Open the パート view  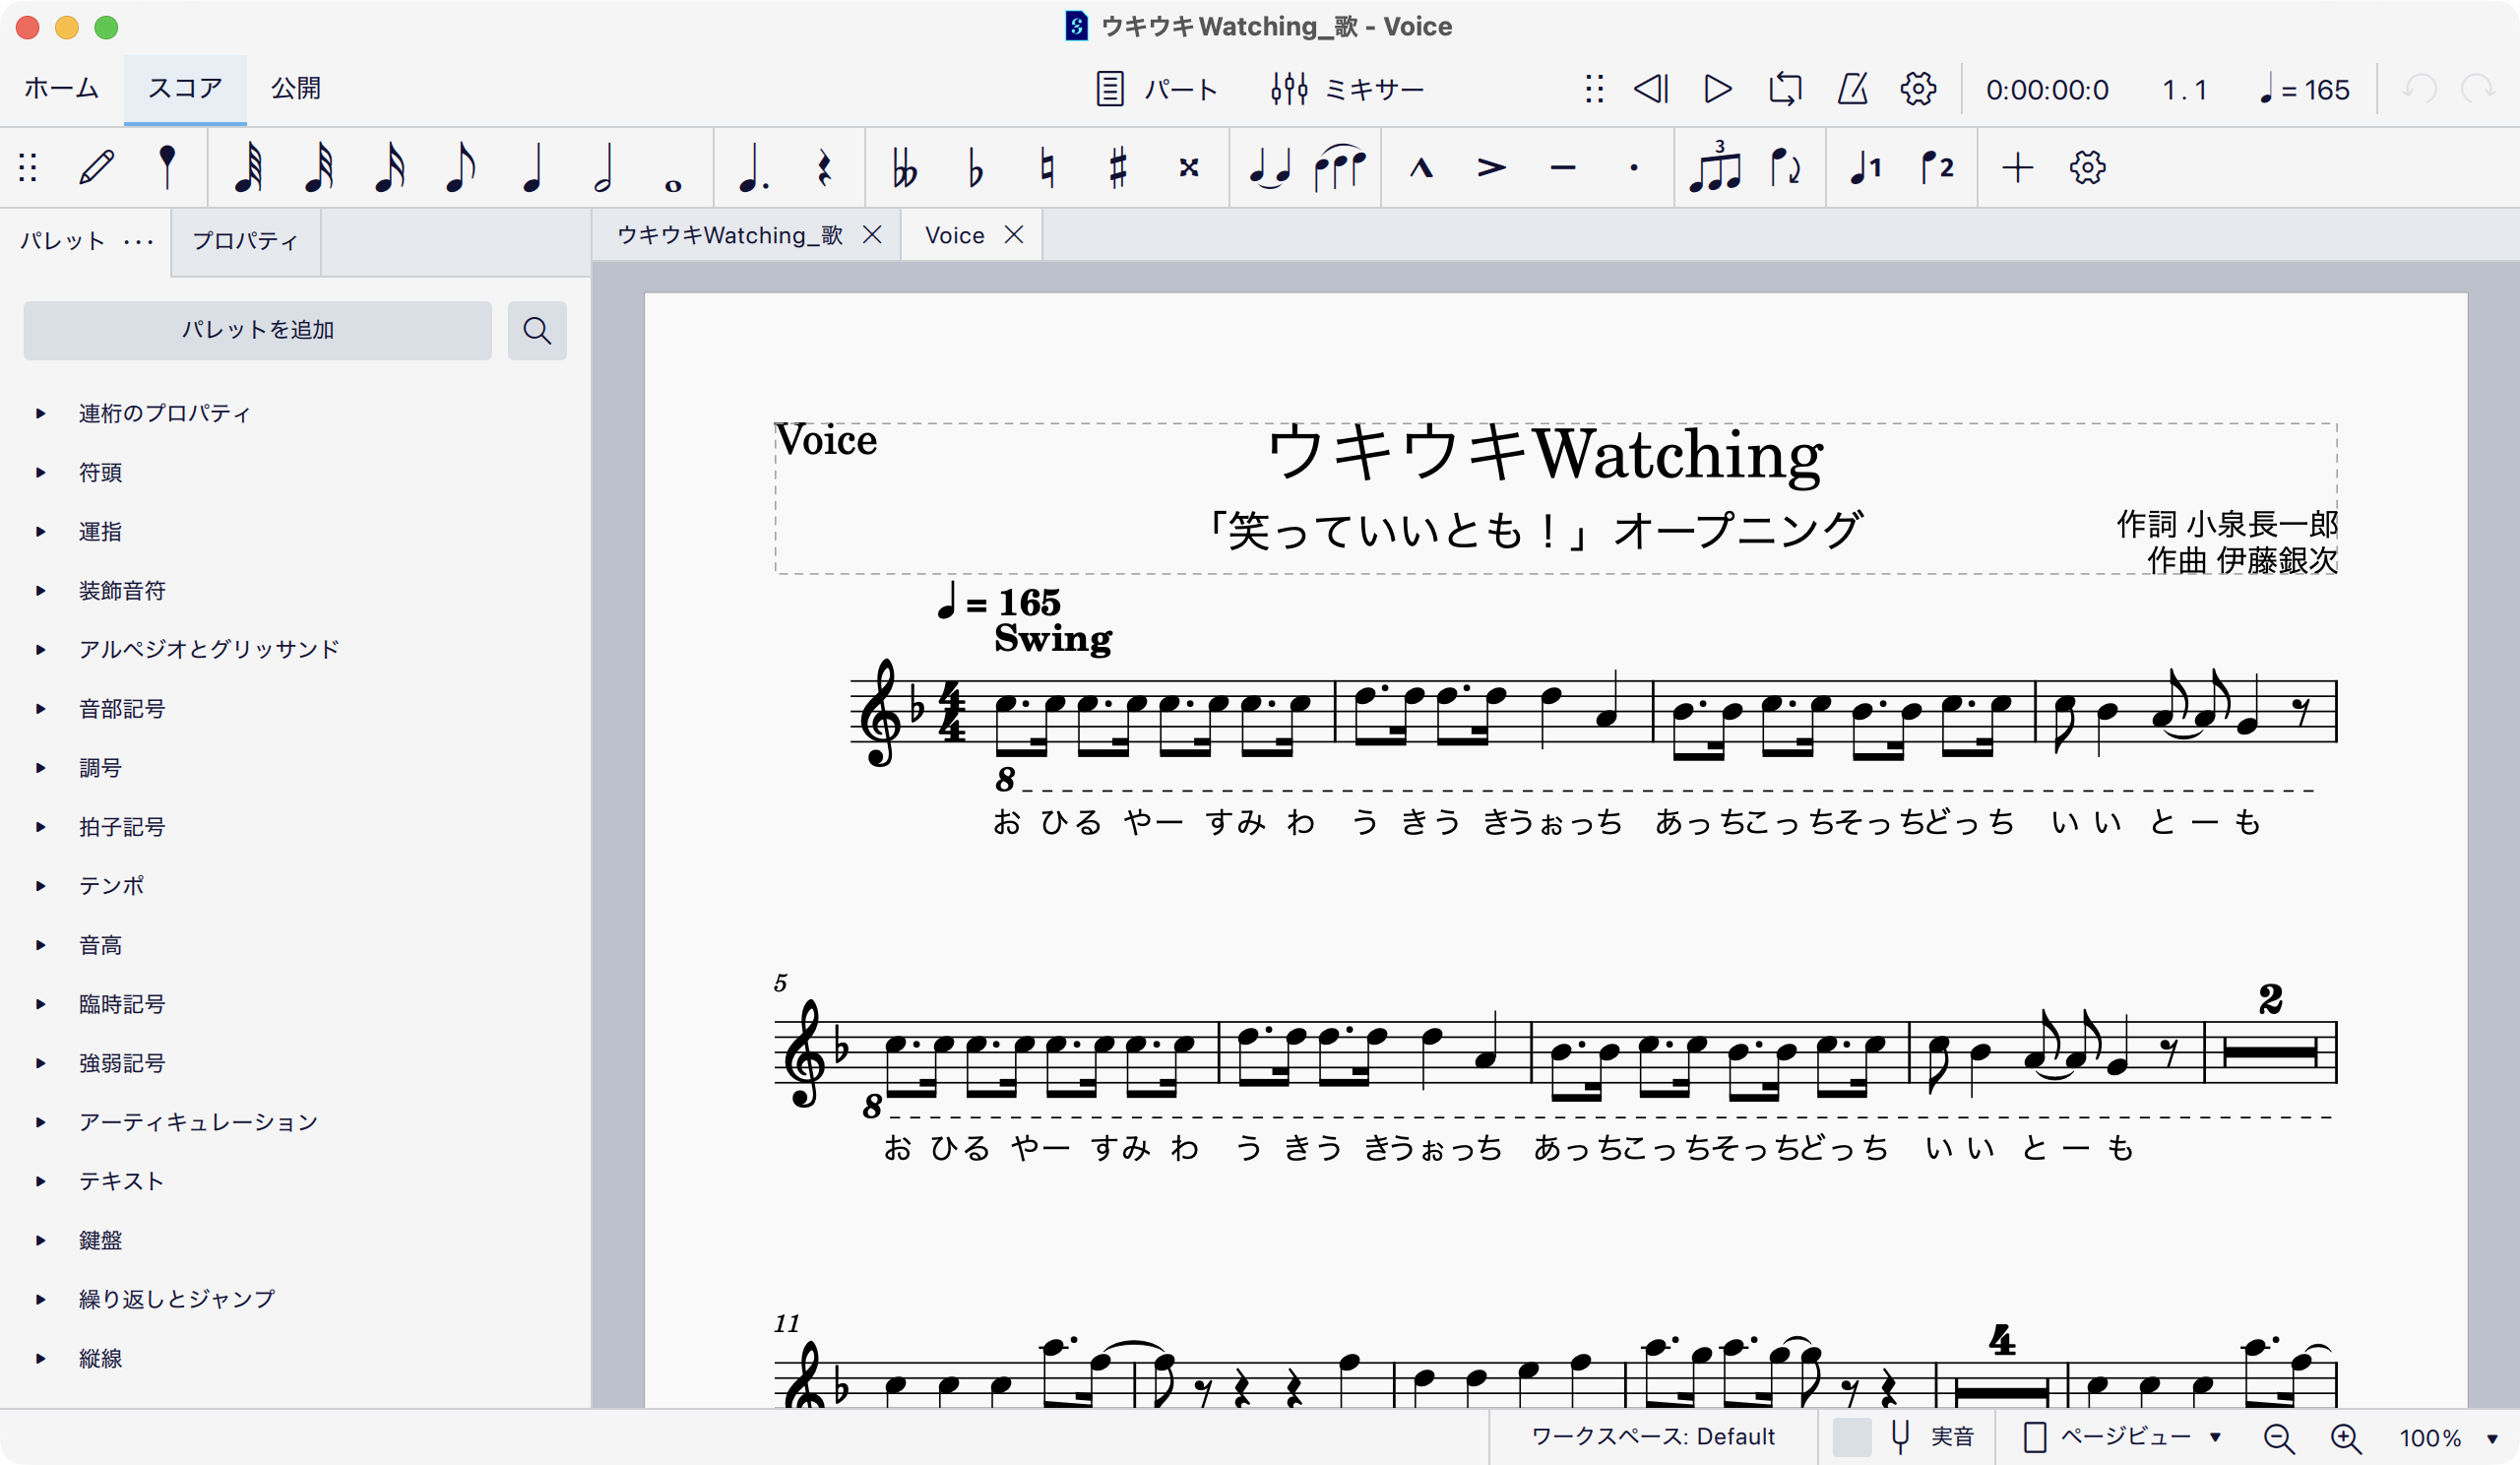pos(1157,89)
